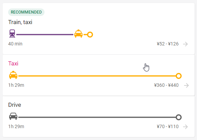Click the gray drive route line
Image resolution: width=197 pixels, height=140 pixels.
97,117
